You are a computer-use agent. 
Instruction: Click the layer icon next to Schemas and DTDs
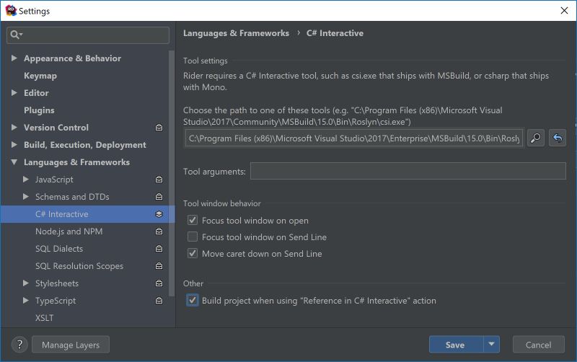159,197
